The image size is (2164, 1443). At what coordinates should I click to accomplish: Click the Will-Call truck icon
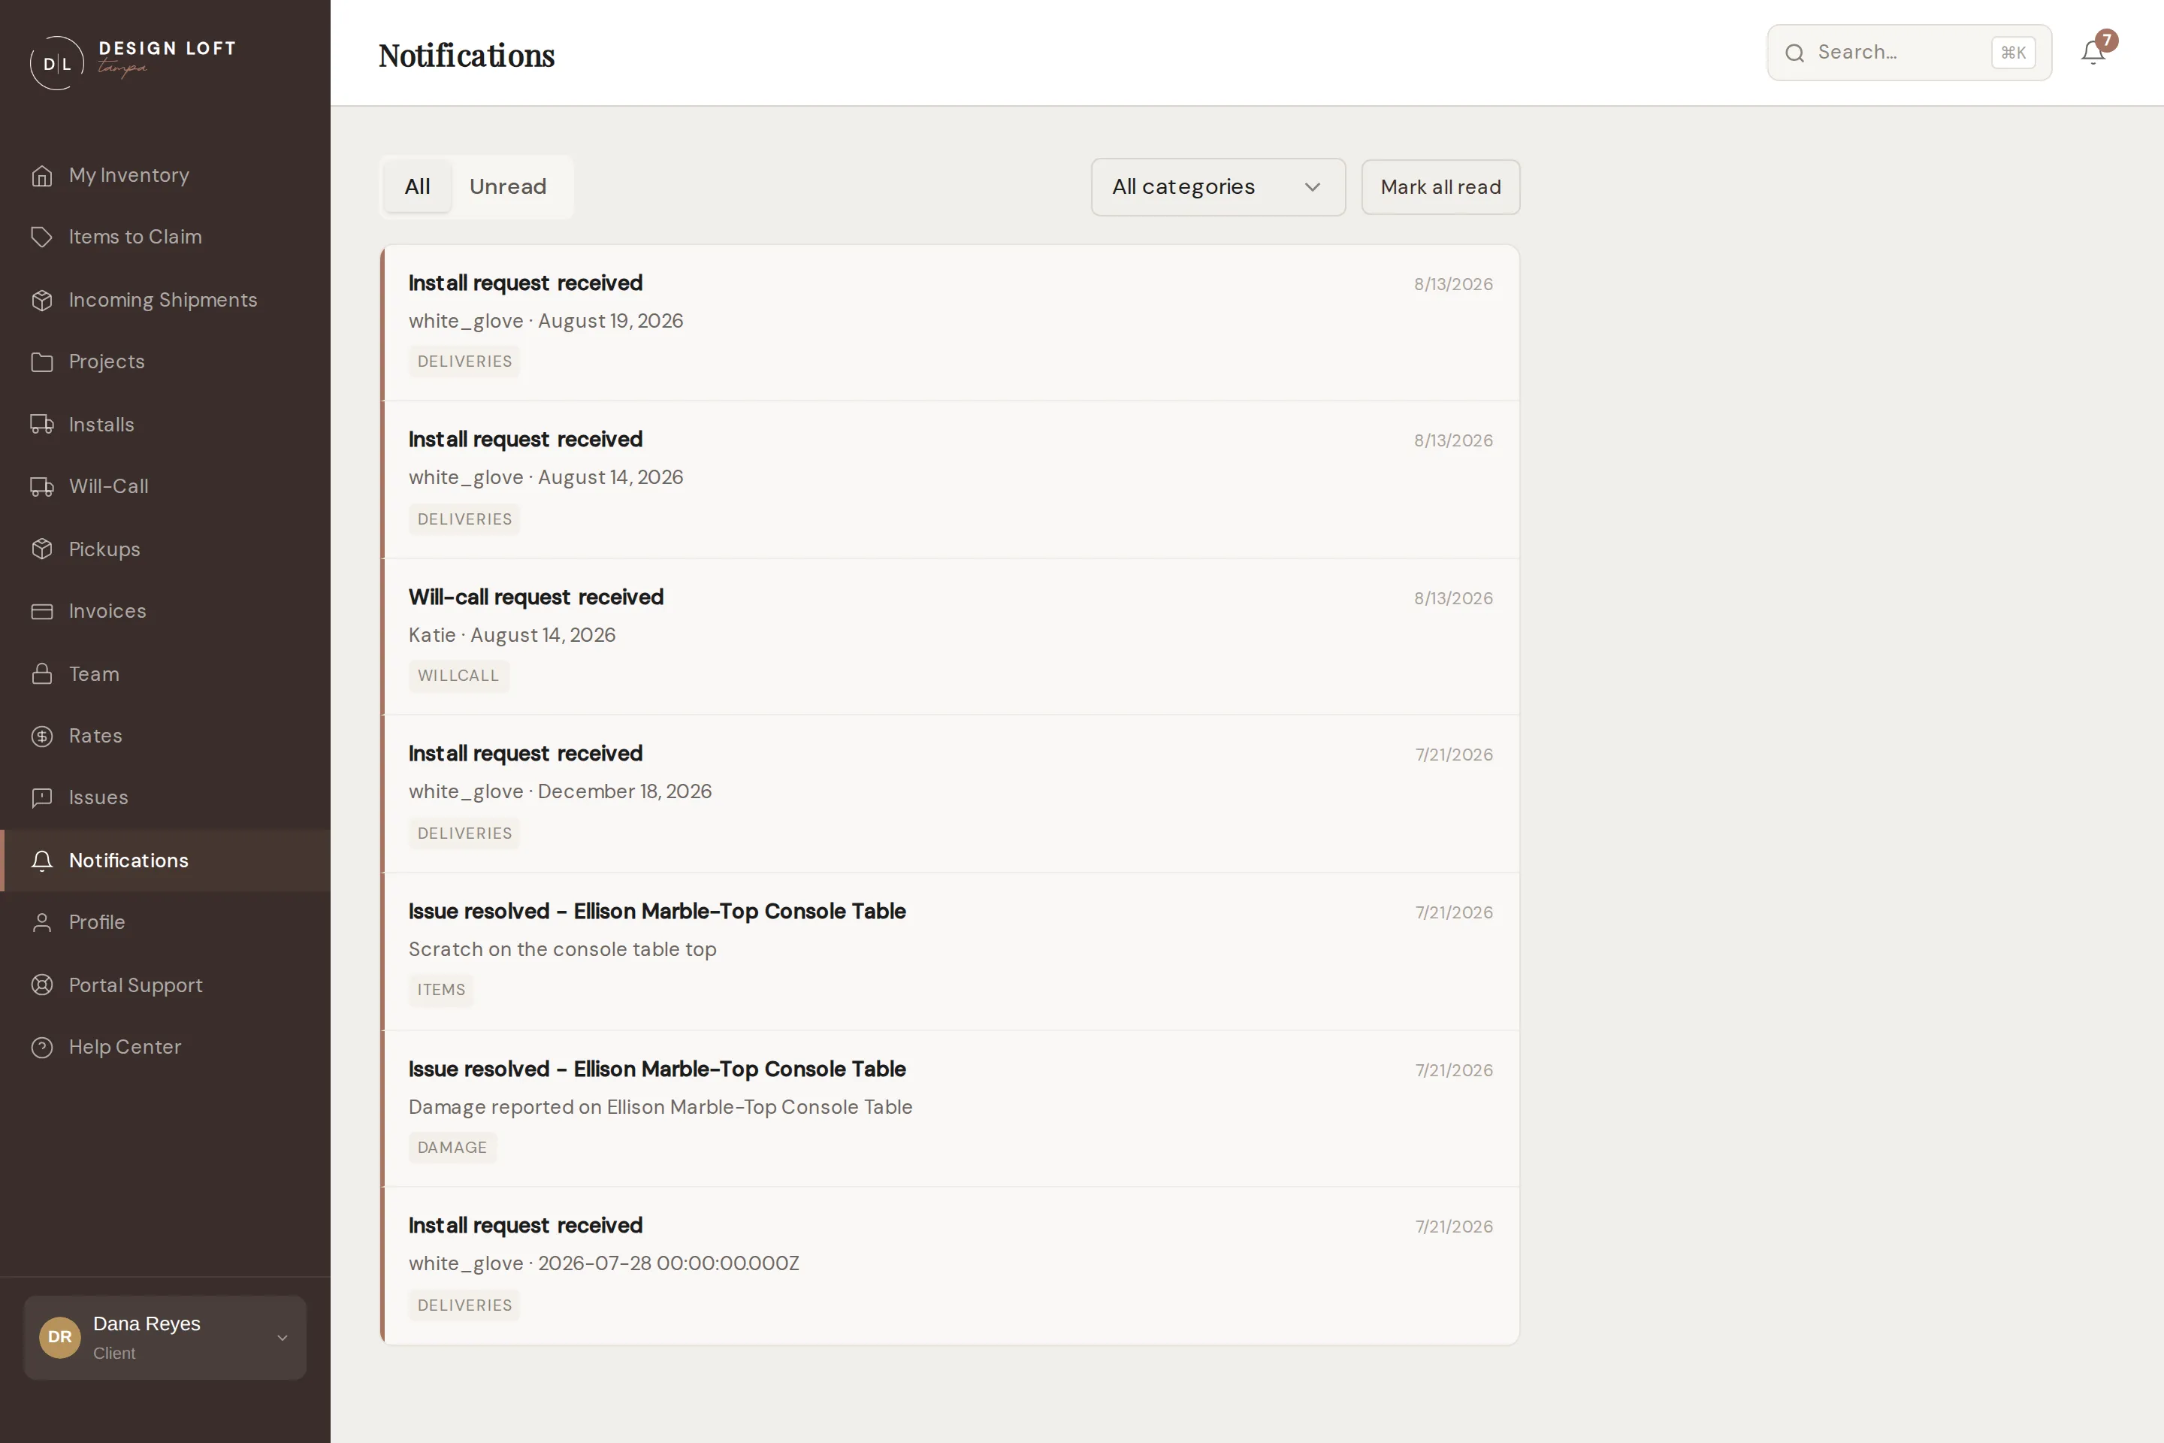[x=41, y=487]
